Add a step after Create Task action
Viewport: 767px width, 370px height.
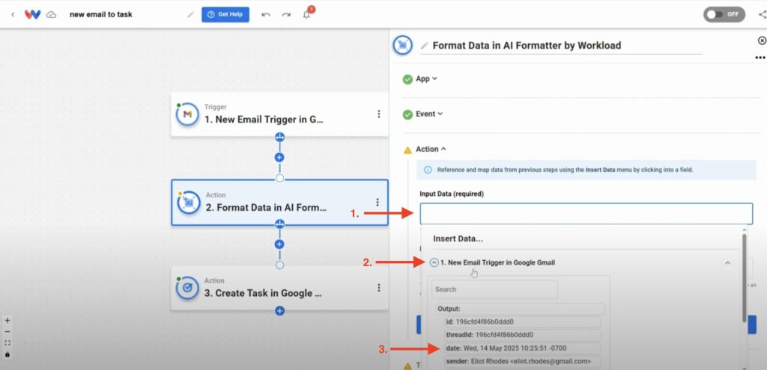point(279,310)
